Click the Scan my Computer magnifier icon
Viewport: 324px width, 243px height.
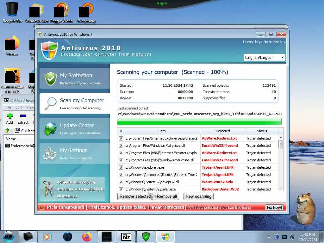(x=51, y=103)
